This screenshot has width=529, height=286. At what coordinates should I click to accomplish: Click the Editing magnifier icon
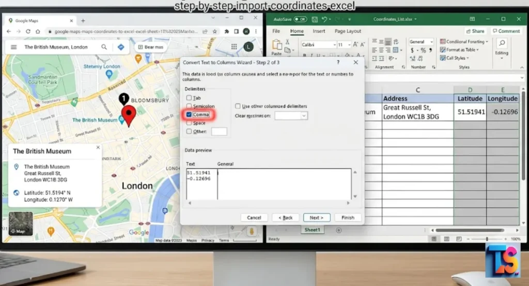(x=502, y=43)
